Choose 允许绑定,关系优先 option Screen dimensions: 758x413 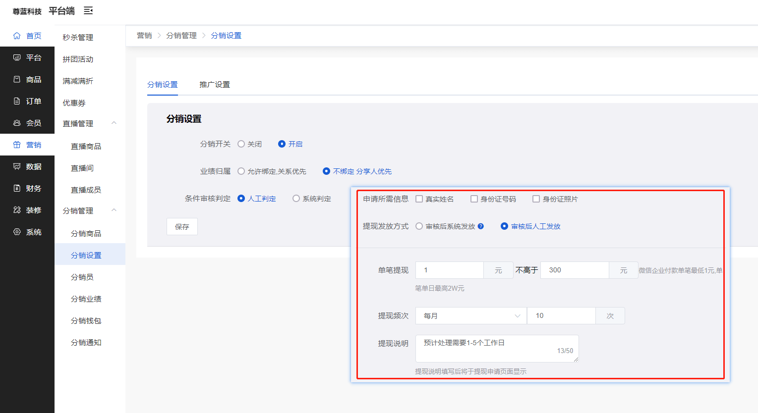tap(241, 171)
